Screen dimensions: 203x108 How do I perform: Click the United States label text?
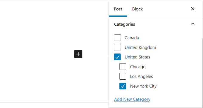[137, 57]
